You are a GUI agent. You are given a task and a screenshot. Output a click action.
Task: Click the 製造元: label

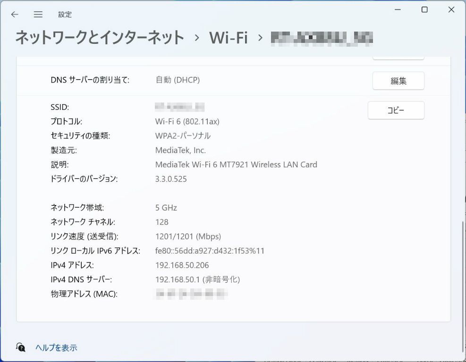pos(64,150)
